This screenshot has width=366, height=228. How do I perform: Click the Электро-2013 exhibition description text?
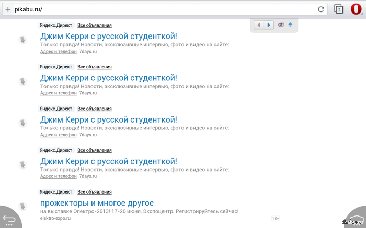[x=140, y=211]
